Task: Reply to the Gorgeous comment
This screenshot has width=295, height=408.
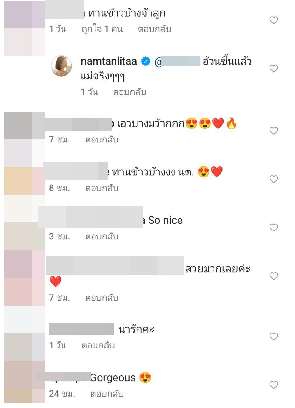Action: pos(107,394)
